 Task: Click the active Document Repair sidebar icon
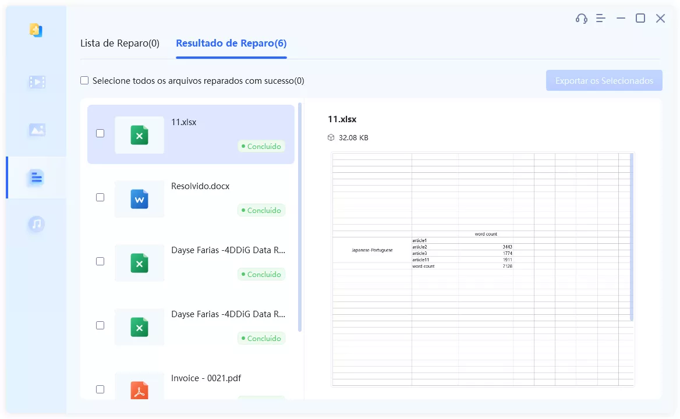(x=36, y=177)
